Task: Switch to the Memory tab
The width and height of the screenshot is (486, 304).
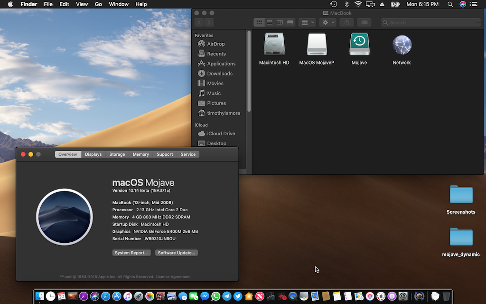Action: coord(140,154)
